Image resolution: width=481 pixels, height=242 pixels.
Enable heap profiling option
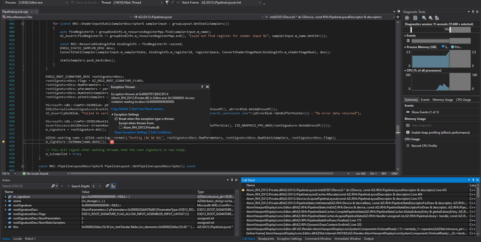[x=440, y=133]
